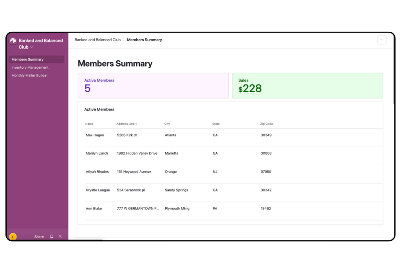Select Max Hagan's row in the table
Image resolution: width=401 pixels, height=273 pixels.
(196, 135)
